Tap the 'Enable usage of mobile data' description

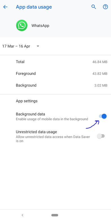pos(52,119)
